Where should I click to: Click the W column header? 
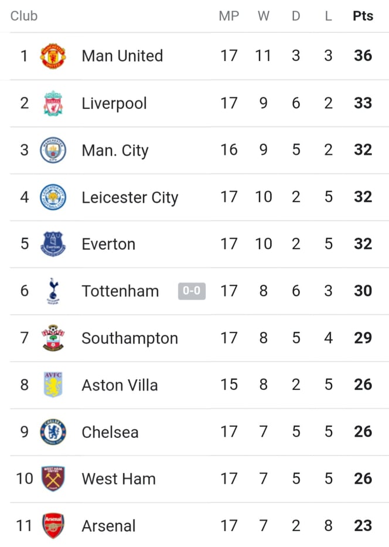(x=264, y=16)
